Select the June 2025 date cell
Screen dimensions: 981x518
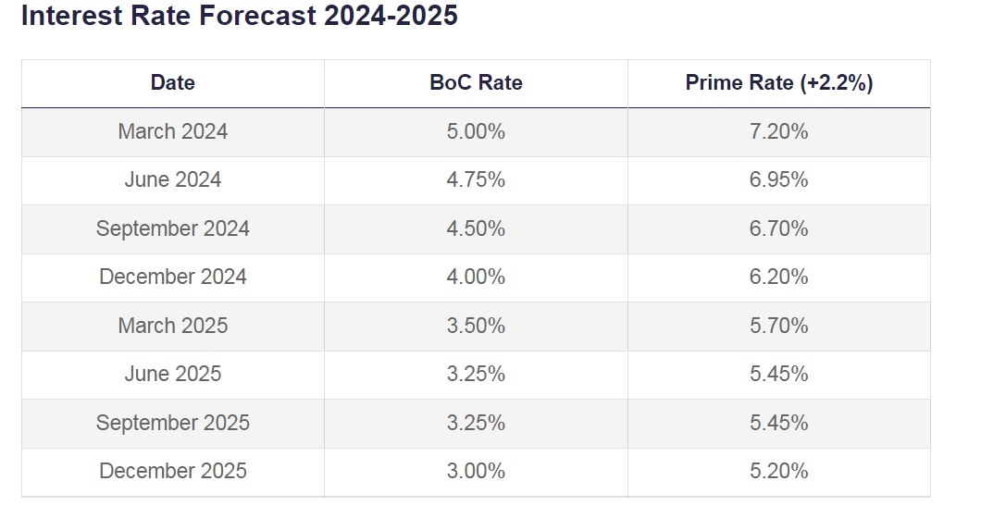coord(173,374)
